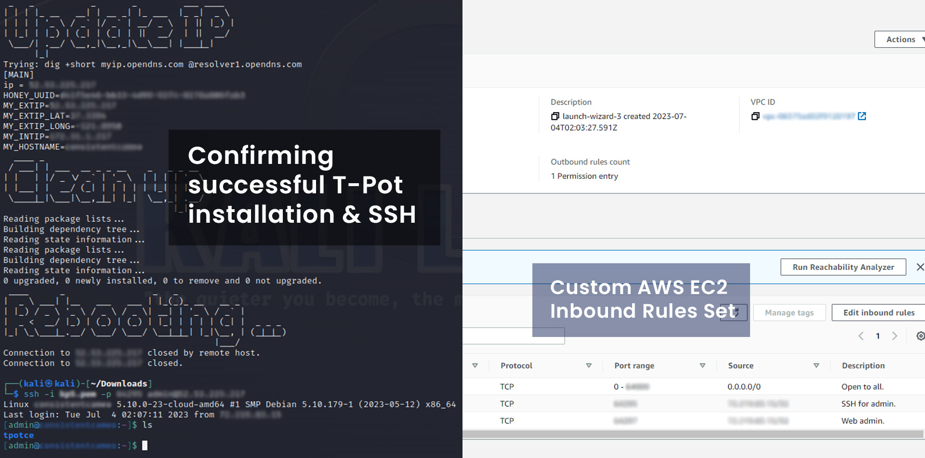Click the sort arrow left of Protocol column
Screen dimensions: 925x458
pyautogui.click(x=475, y=365)
